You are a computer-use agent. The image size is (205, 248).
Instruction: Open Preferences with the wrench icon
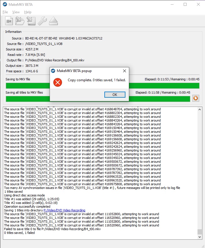coord(42,21)
